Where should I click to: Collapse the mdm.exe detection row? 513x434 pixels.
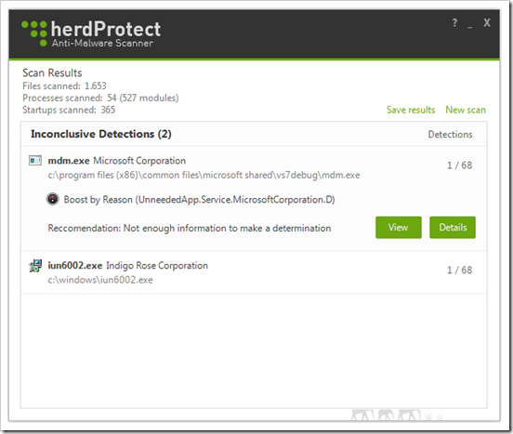point(254,167)
